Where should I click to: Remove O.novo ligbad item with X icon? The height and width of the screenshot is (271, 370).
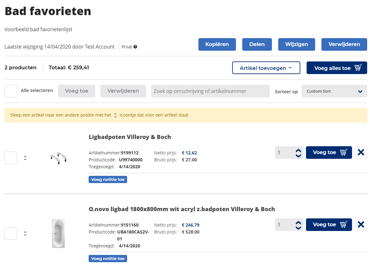click(361, 225)
